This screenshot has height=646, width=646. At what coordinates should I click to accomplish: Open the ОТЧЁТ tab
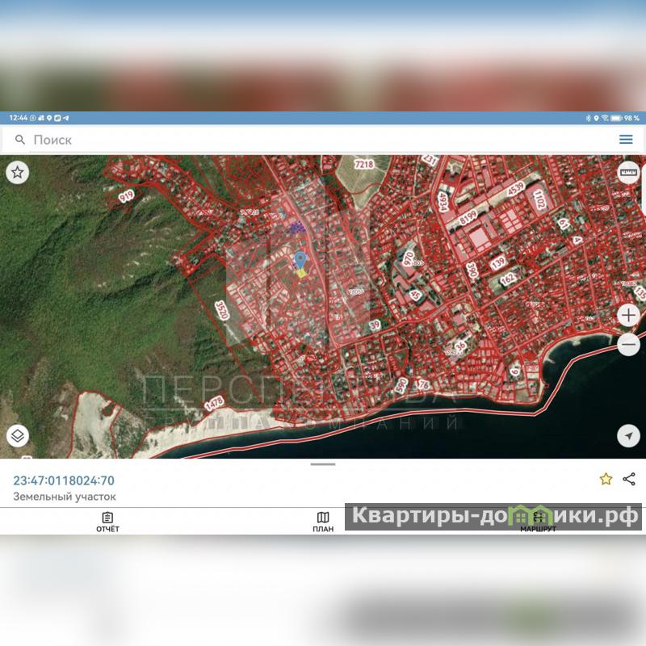[107, 522]
